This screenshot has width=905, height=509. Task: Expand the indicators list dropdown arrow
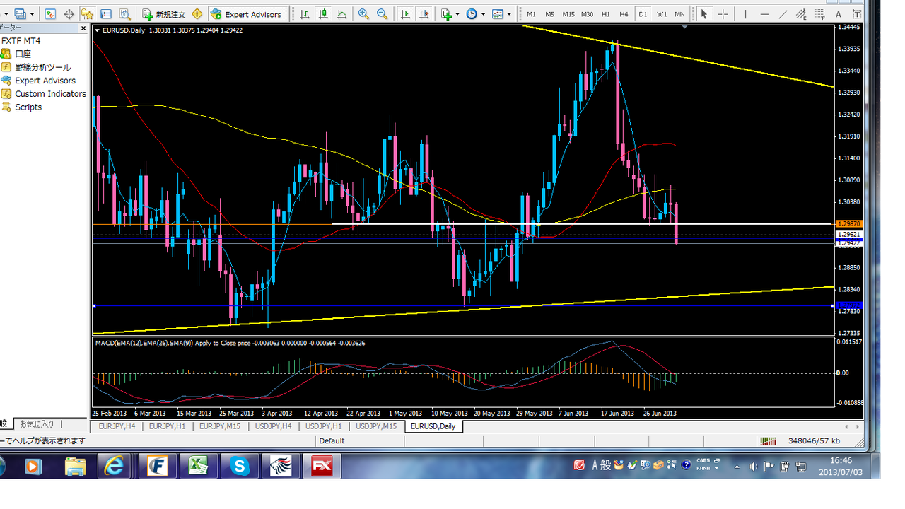click(457, 14)
